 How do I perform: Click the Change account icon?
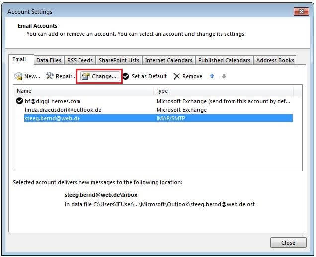tap(85, 76)
